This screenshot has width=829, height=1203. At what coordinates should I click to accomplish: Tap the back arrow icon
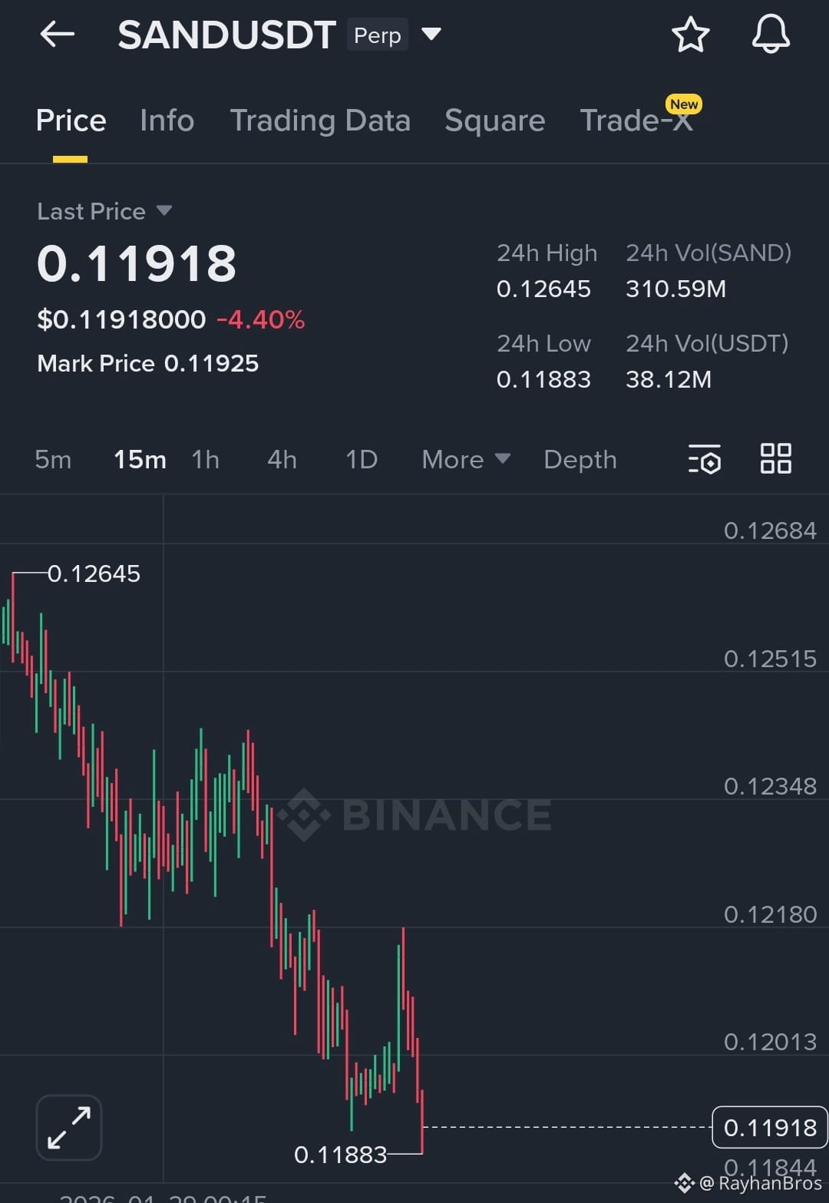tap(58, 35)
